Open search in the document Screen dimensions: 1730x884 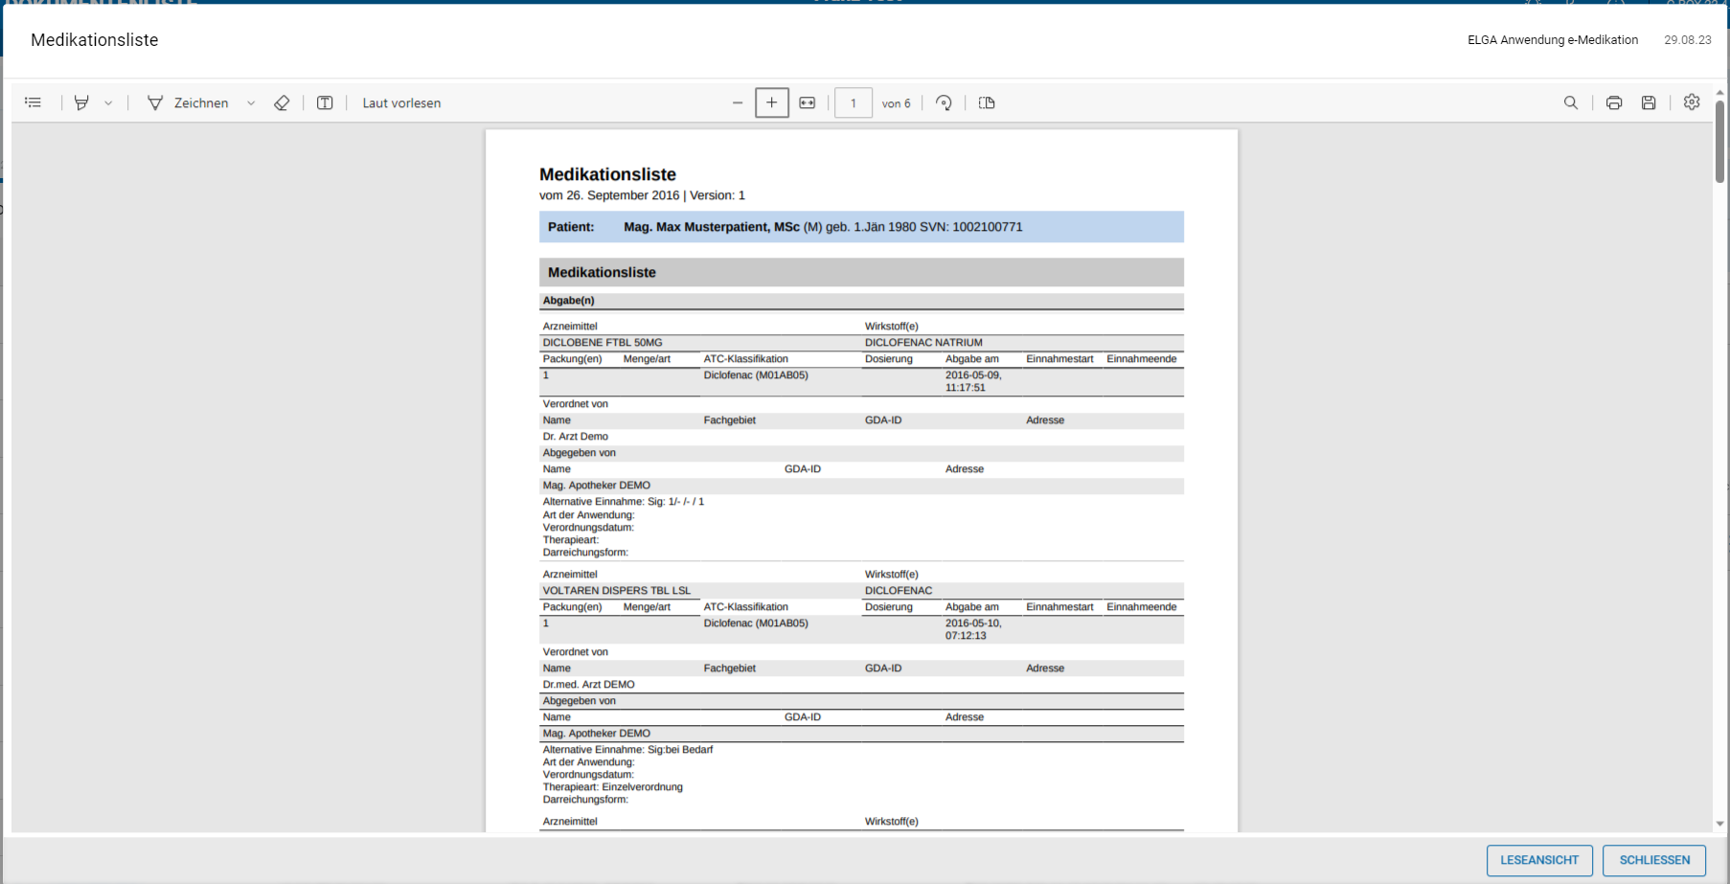[1571, 102]
